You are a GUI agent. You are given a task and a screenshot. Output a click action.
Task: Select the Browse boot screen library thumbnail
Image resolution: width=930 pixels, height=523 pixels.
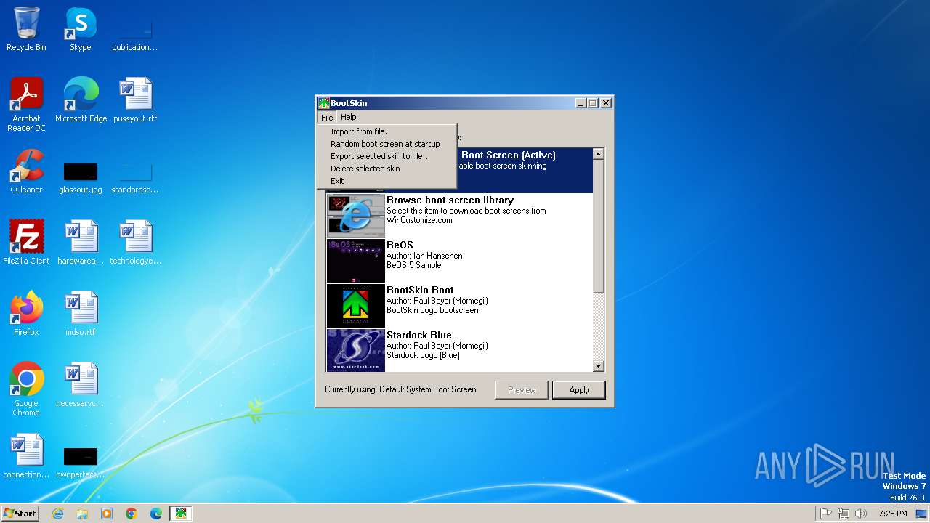click(x=355, y=215)
